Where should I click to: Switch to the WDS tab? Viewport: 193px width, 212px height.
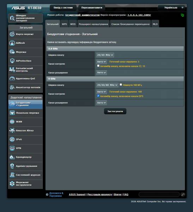pyautogui.click(x=73, y=24)
